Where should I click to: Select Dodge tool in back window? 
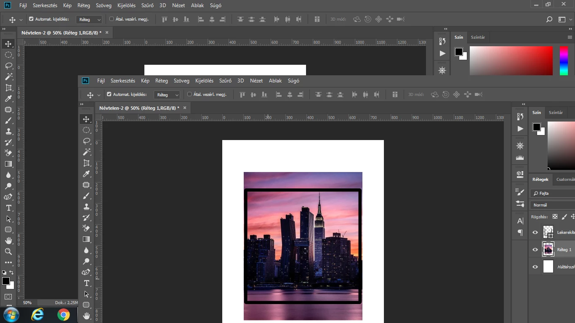point(8,186)
